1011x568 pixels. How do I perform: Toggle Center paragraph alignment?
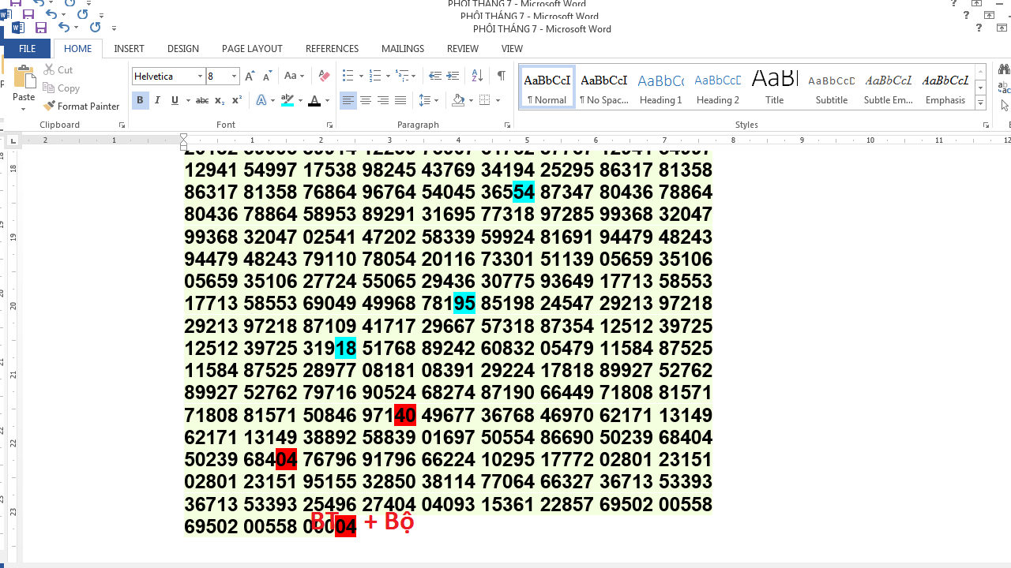(x=366, y=100)
